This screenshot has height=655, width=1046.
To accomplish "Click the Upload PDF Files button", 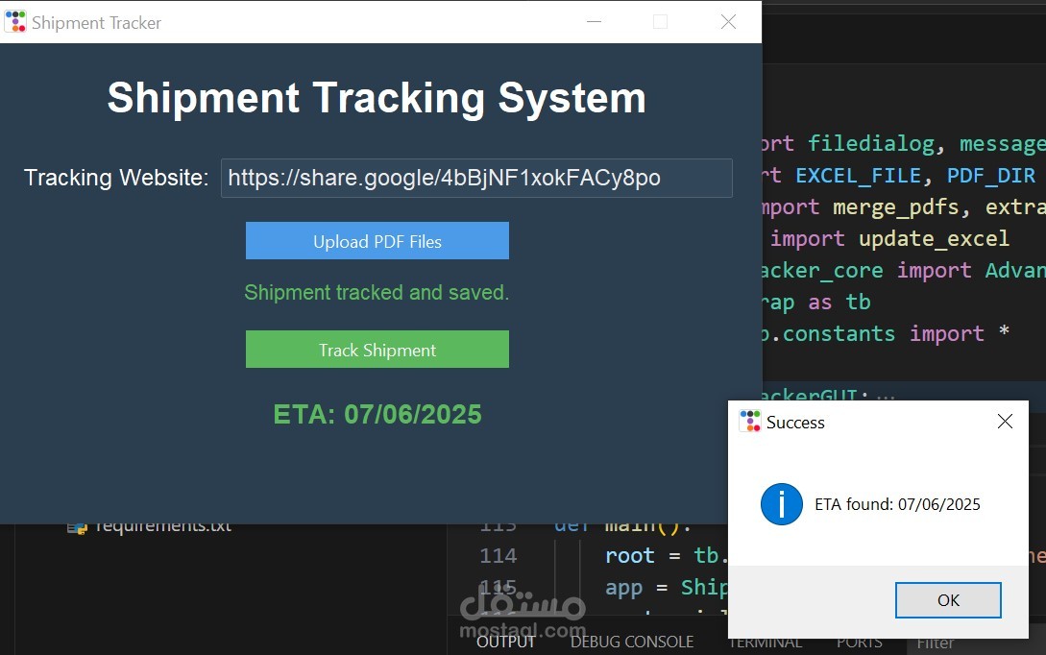I will [377, 241].
